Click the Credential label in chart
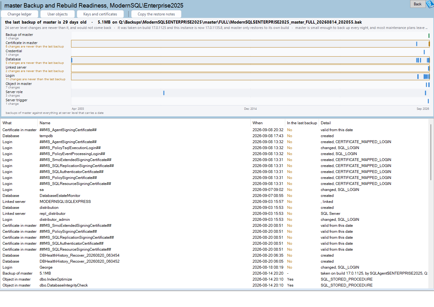This screenshot has height=307, width=434. (x=14, y=51)
